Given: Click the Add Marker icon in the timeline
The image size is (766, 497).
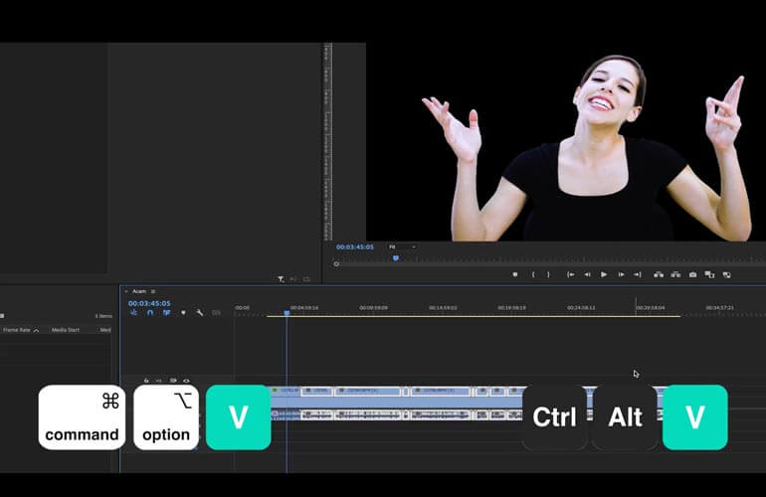Looking at the screenshot, I should (183, 312).
